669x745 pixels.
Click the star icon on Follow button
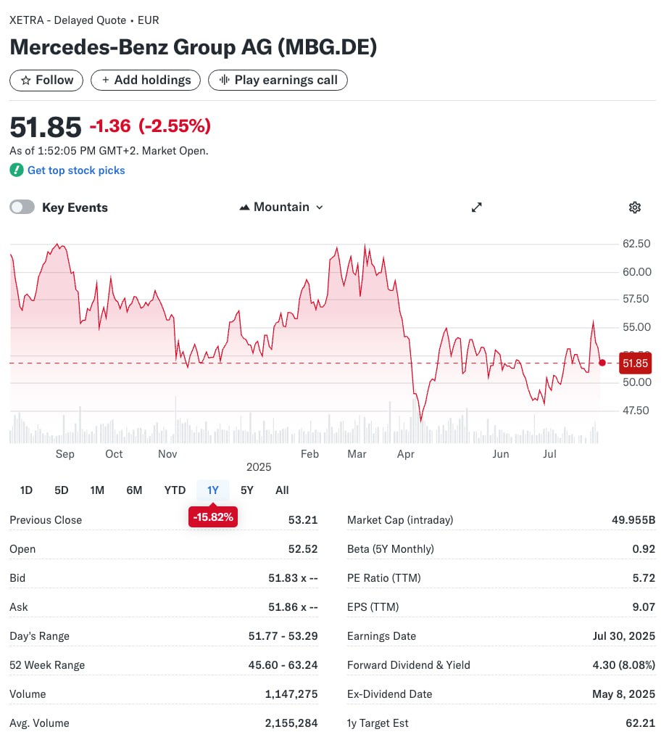coord(25,81)
